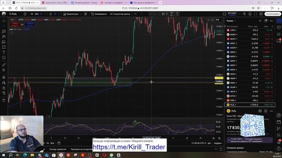Toggle lock all drawings
This screenshot has width=282, height=158.
point(4,88)
